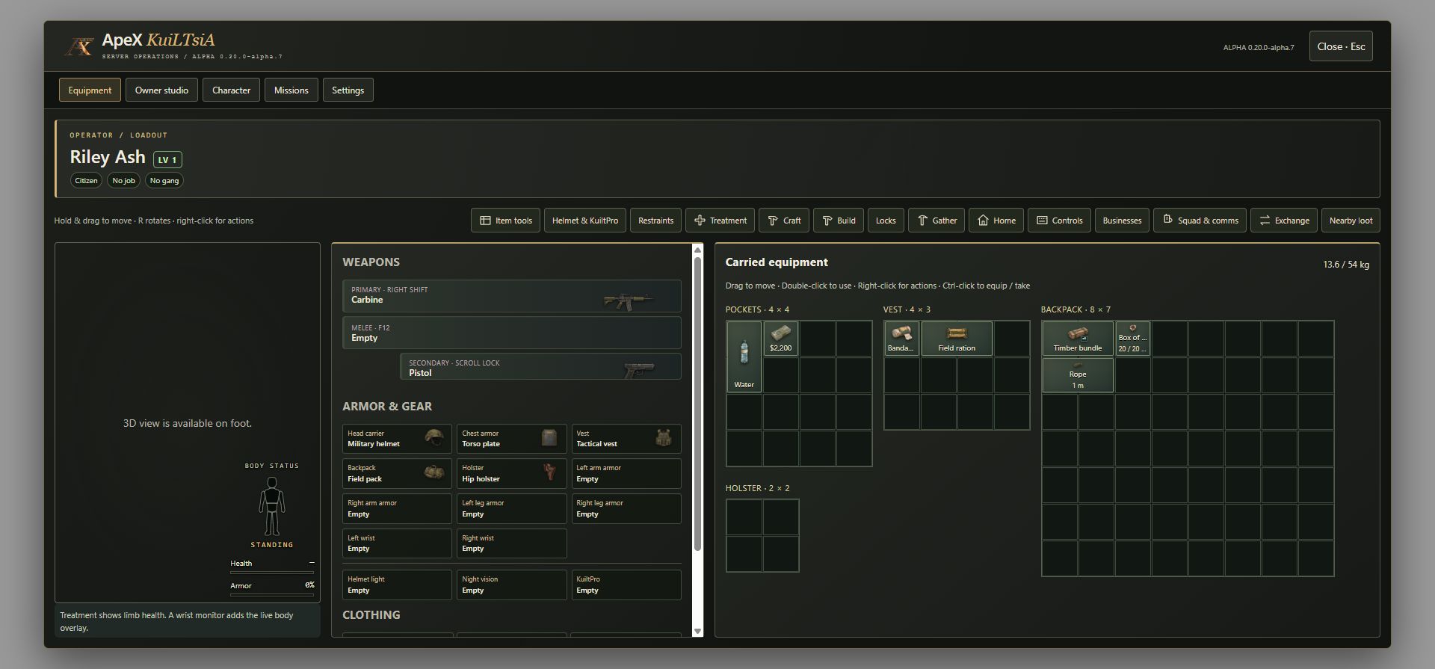The width and height of the screenshot is (1435, 669).
Task: Select the Field ration item
Action: point(957,339)
